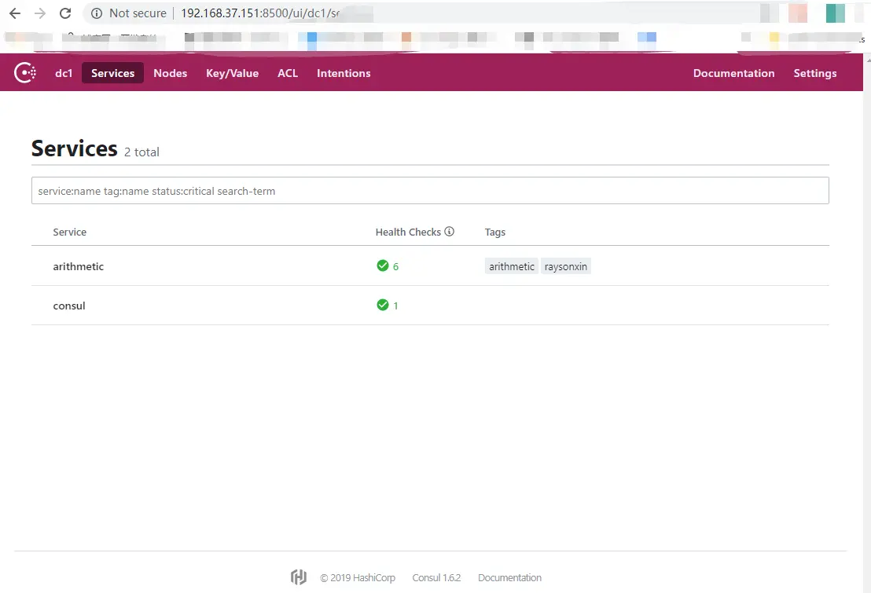Click the arithmetic tag badge

(512, 266)
